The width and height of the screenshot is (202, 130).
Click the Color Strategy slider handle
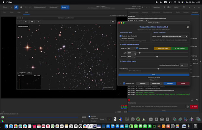[158, 69]
